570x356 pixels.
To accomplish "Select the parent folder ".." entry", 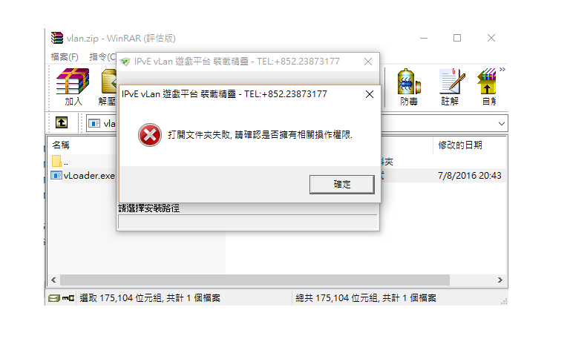I will [60, 161].
